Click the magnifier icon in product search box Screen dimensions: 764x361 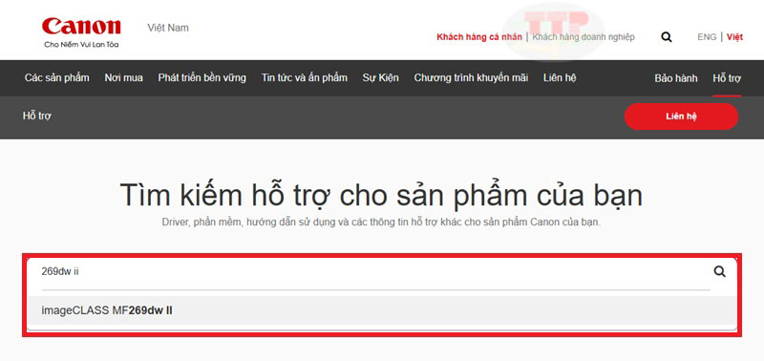pyautogui.click(x=719, y=272)
